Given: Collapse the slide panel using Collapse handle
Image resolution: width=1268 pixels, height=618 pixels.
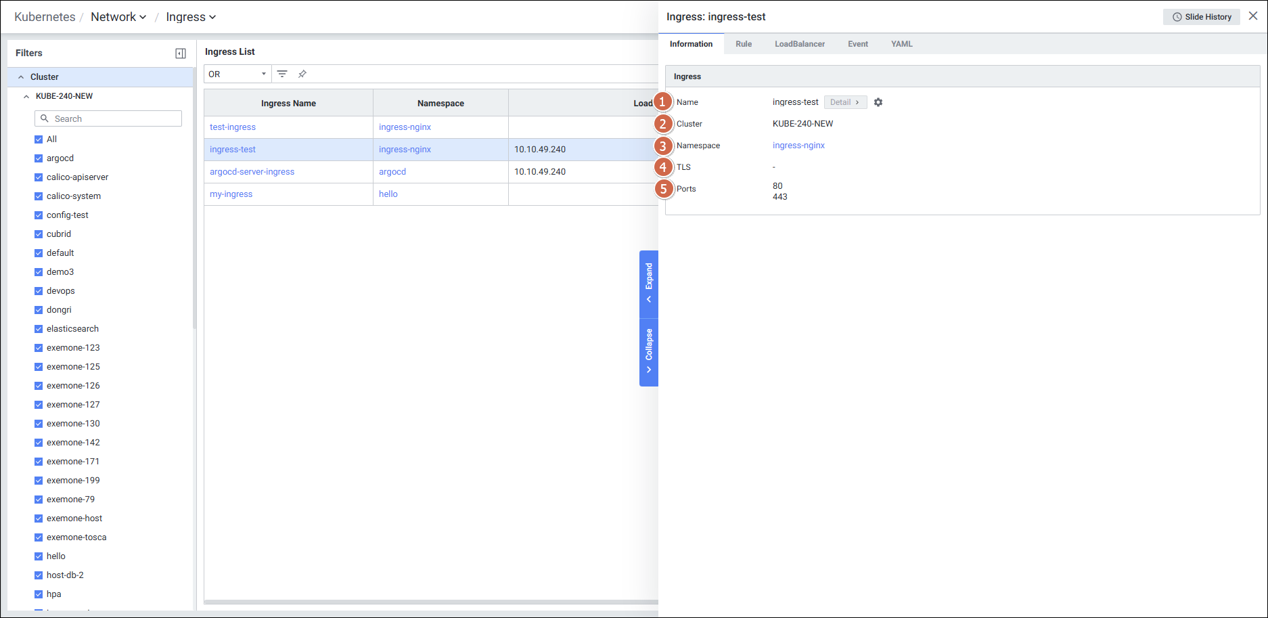Looking at the screenshot, I should pyautogui.click(x=649, y=352).
